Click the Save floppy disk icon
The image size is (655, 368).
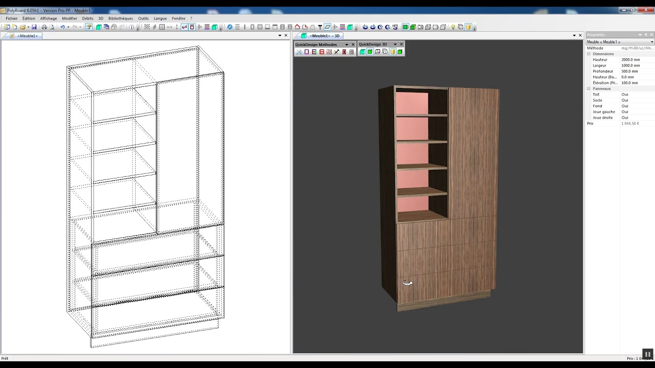tap(34, 27)
